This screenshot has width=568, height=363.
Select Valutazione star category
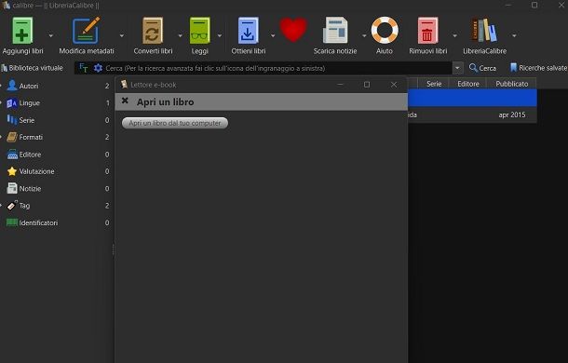[36, 171]
